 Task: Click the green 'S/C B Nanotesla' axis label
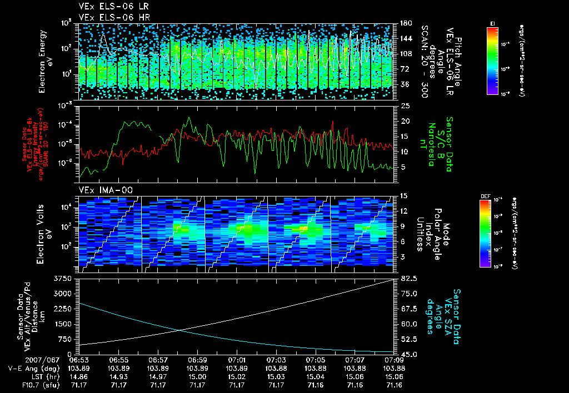pyautogui.click(x=436, y=144)
